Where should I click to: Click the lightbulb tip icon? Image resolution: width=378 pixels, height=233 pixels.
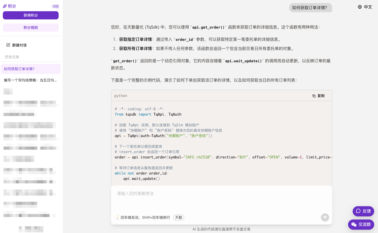117,217
